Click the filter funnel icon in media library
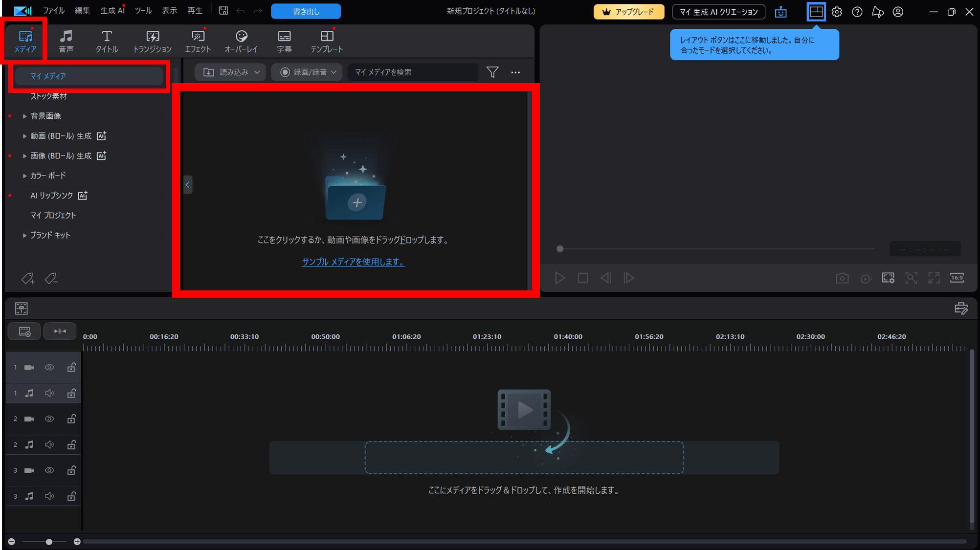This screenshot has height=550, width=980. click(x=492, y=72)
